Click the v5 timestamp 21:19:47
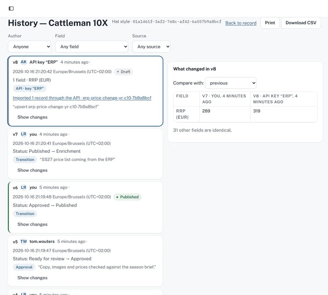The image size is (328, 295). (x=62, y=251)
